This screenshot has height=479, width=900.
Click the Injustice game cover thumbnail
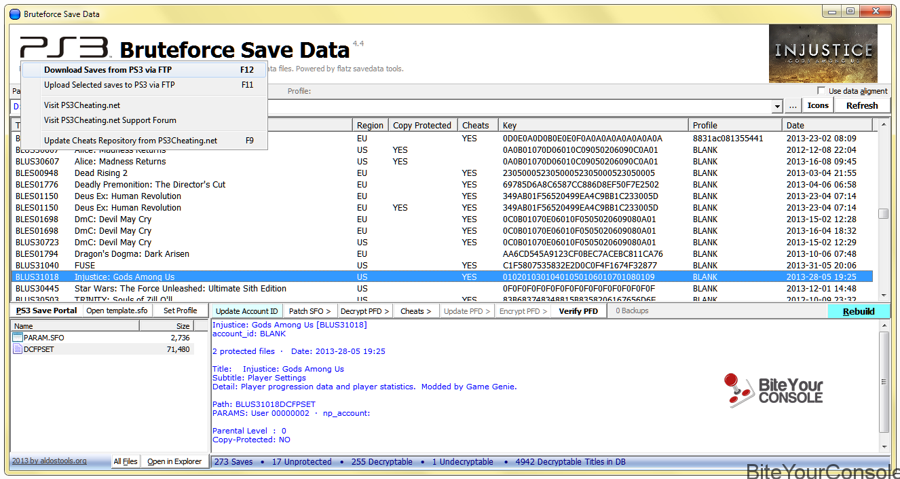point(823,54)
